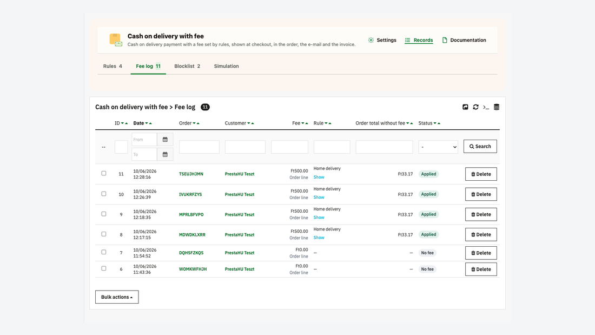595x335 pixels.
Task: Open the Records section
Action: (419, 40)
